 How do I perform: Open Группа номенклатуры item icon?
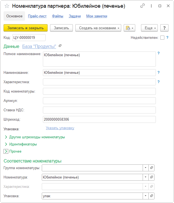tap(151, 168)
